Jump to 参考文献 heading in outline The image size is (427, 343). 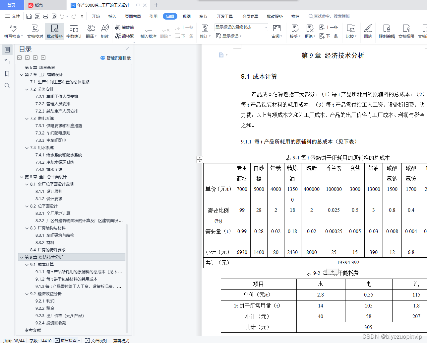click(x=33, y=330)
